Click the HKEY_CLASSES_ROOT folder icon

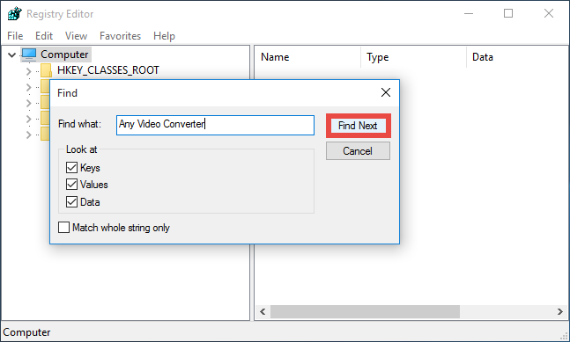(x=46, y=70)
